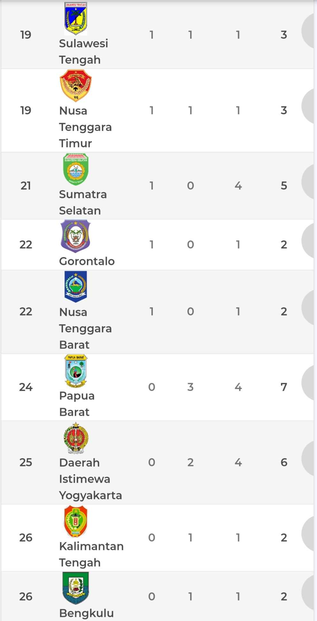Click the Sulawesi Tengah province emblem

pyautogui.click(x=76, y=18)
